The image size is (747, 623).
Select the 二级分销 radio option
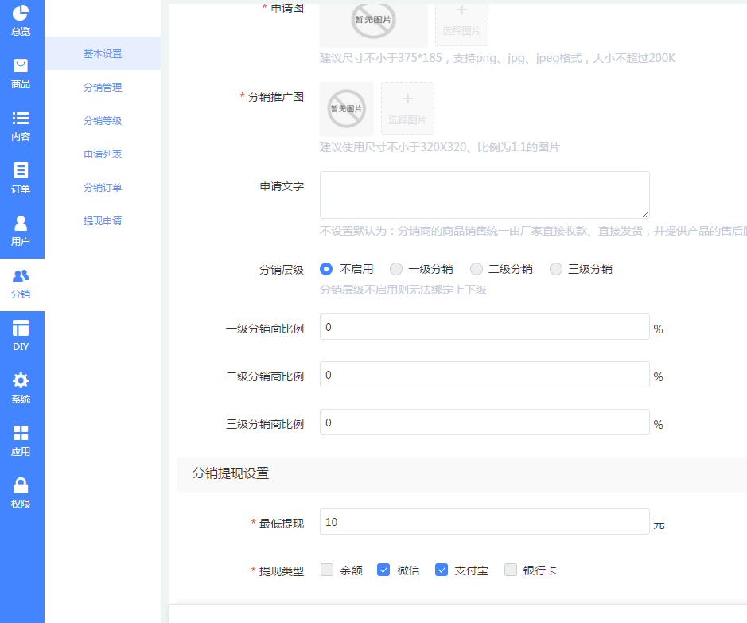coord(476,269)
